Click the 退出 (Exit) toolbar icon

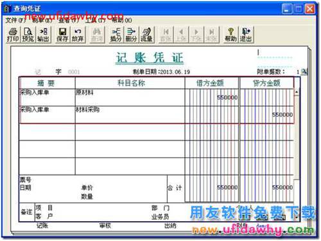coord(246,35)
